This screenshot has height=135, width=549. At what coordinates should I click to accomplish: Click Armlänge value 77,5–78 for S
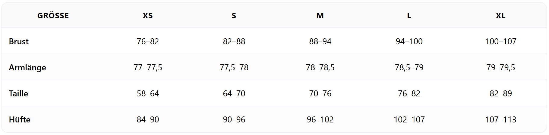pos(234,67)
